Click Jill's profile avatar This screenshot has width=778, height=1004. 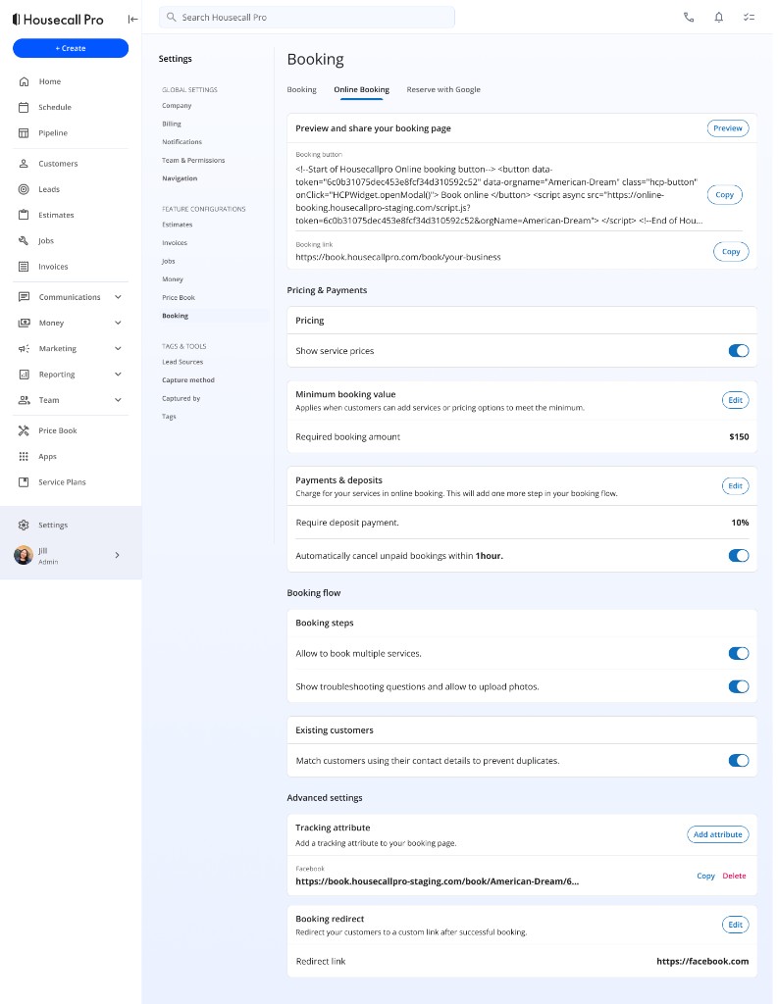point(24,555)
